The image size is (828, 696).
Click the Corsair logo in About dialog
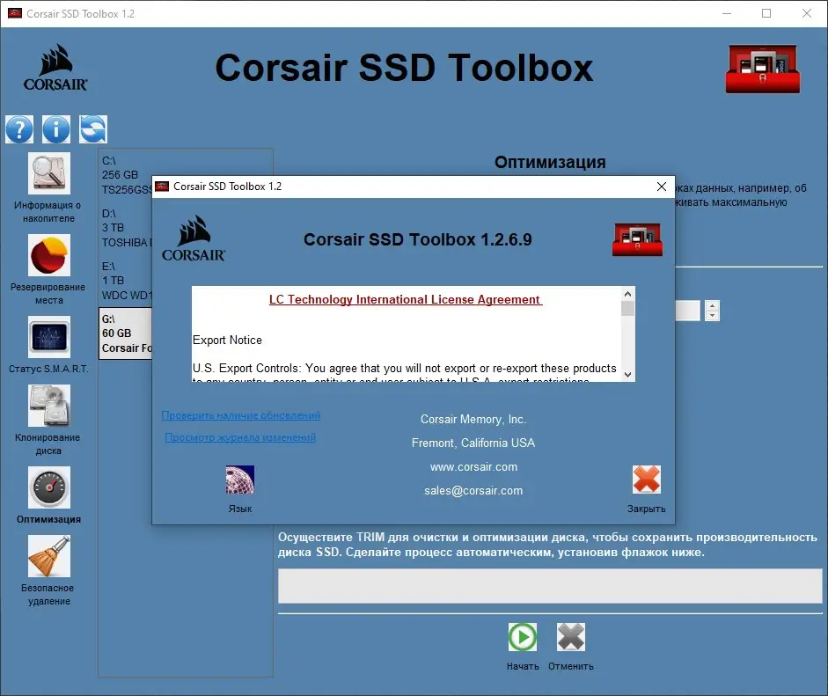[x=194, y=238]
